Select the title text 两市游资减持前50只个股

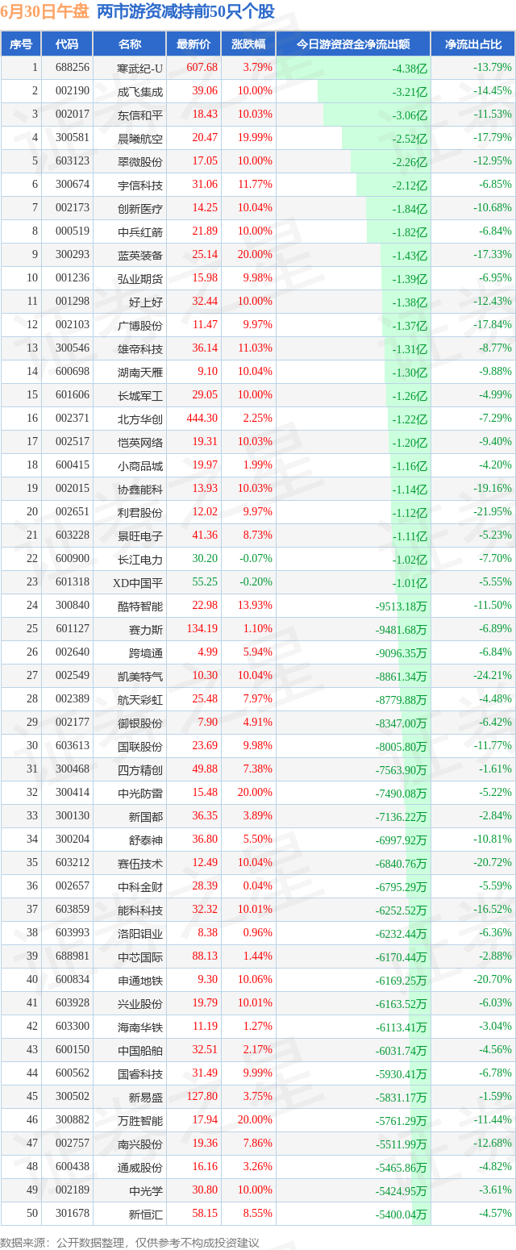click(x=185, y=11)
